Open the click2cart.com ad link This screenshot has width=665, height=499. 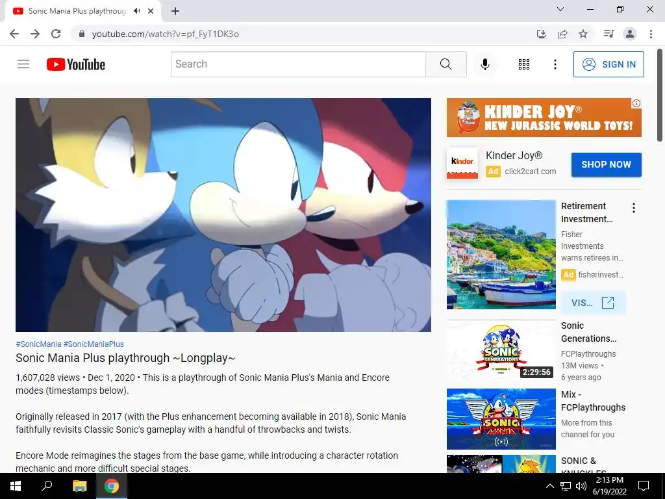530,172
